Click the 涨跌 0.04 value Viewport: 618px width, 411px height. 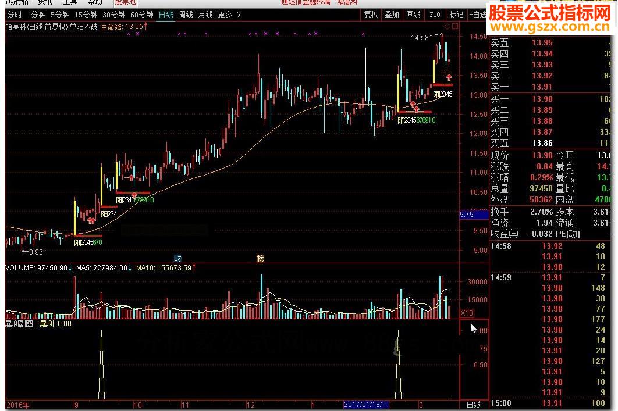coord(545,166)
